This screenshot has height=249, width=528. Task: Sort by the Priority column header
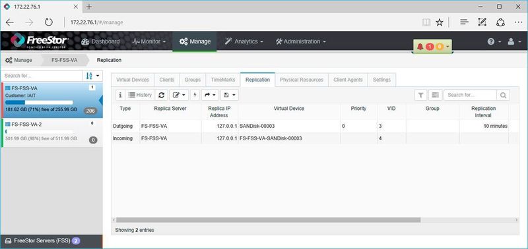point(358,109)
